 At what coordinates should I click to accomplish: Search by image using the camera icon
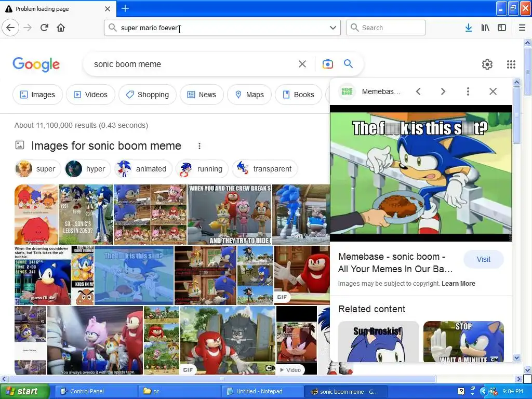[327, 64]
